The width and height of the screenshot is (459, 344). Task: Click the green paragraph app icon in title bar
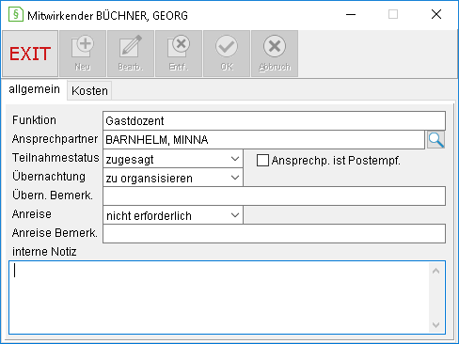coord(16,14)
